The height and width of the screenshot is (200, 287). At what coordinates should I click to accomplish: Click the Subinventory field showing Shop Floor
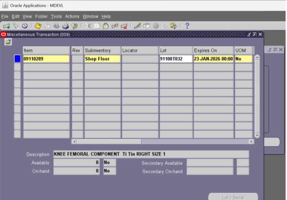(x=102, y=59)
